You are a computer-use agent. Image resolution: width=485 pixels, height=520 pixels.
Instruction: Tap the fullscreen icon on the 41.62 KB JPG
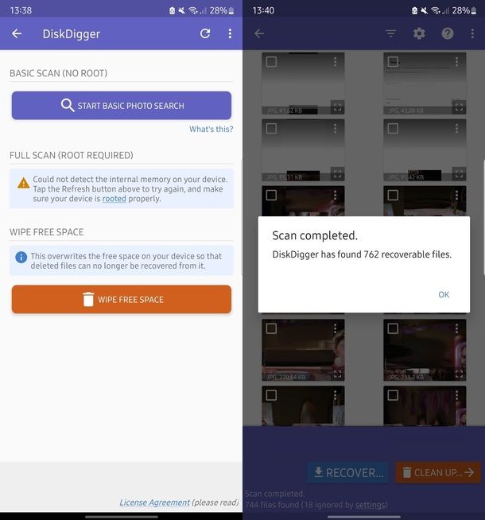coord(337,107)
